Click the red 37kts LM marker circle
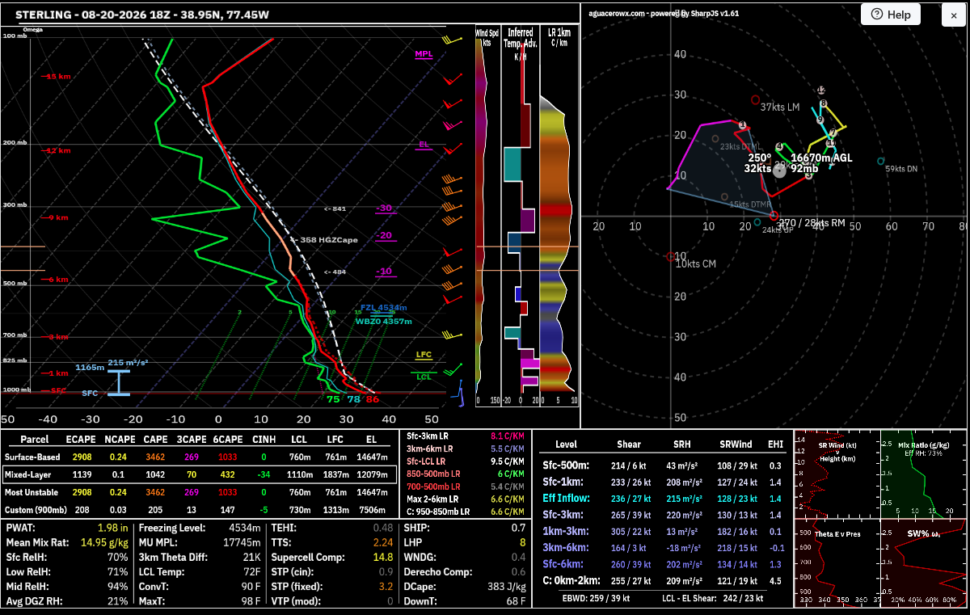 (755, 100)
